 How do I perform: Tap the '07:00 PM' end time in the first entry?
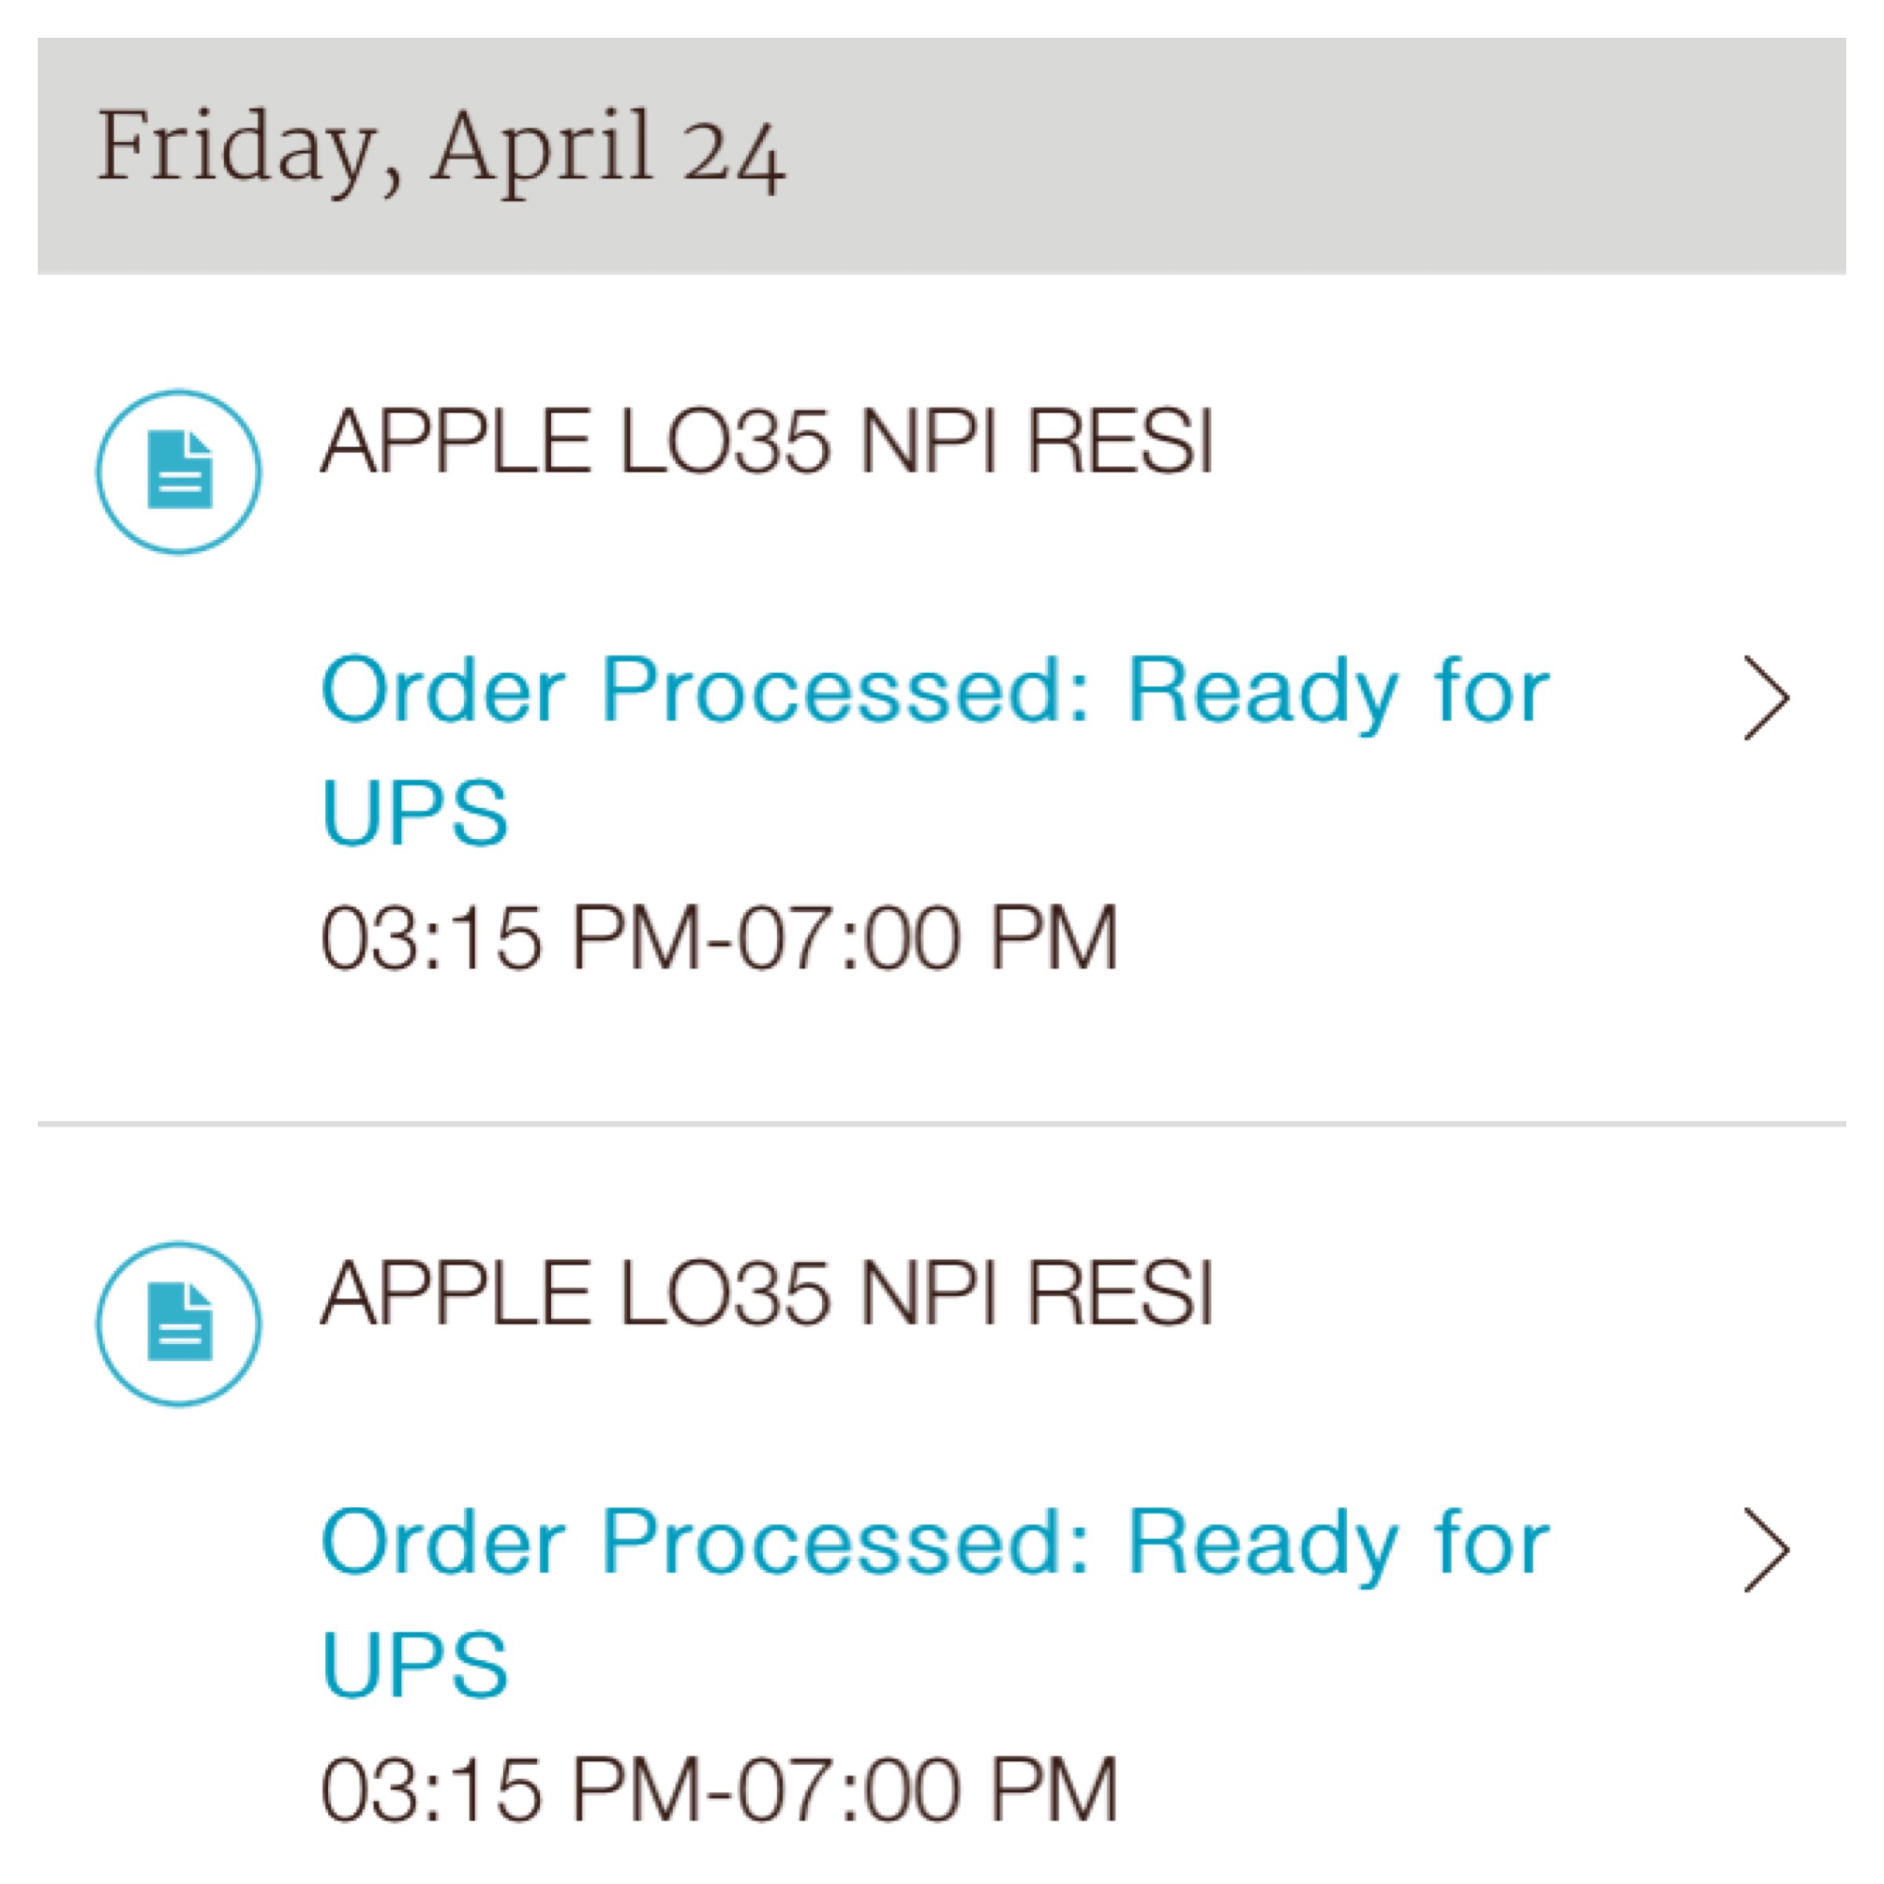[x=926, y=937]
